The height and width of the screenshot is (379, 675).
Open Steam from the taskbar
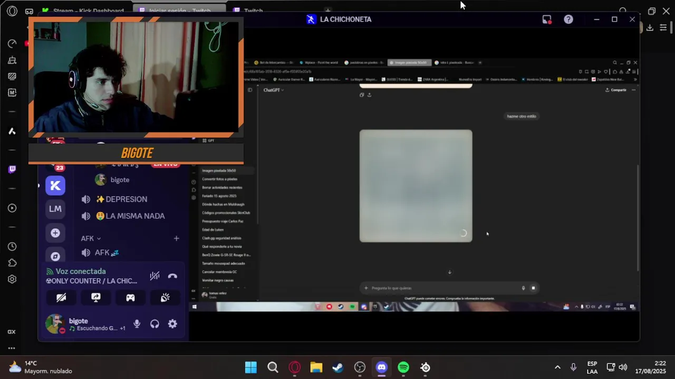[x=338, y=367]
